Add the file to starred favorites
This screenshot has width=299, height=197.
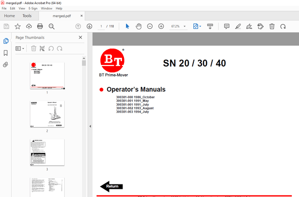[17, 26]
